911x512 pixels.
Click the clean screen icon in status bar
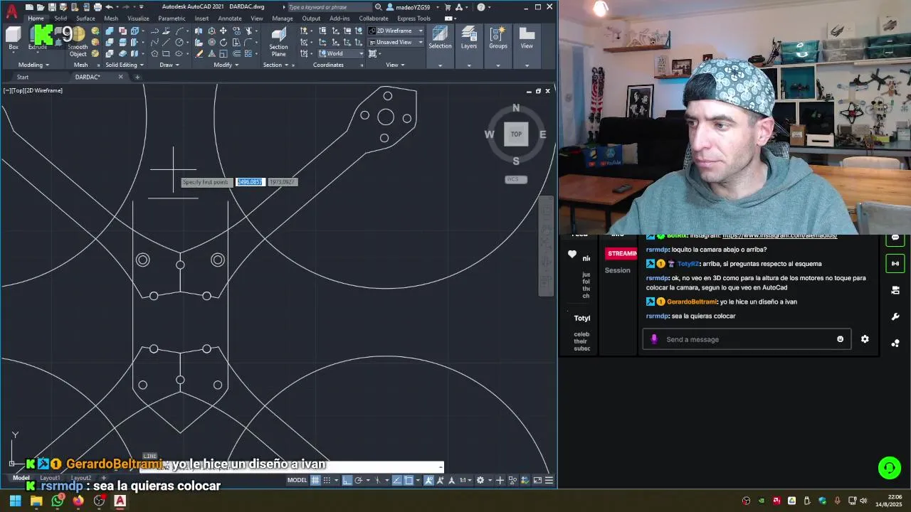[538, 480]
